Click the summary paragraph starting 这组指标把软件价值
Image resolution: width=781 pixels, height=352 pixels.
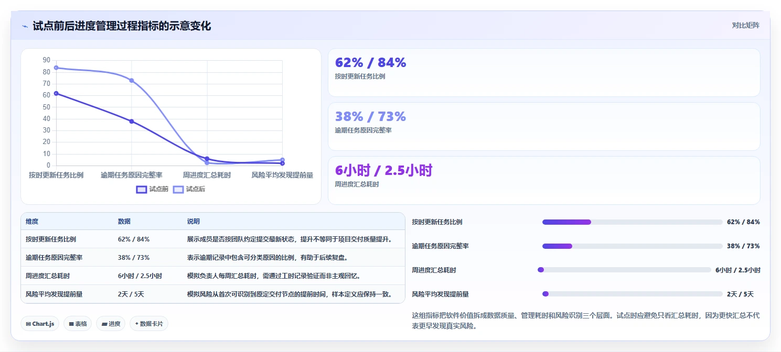[586, 321]
